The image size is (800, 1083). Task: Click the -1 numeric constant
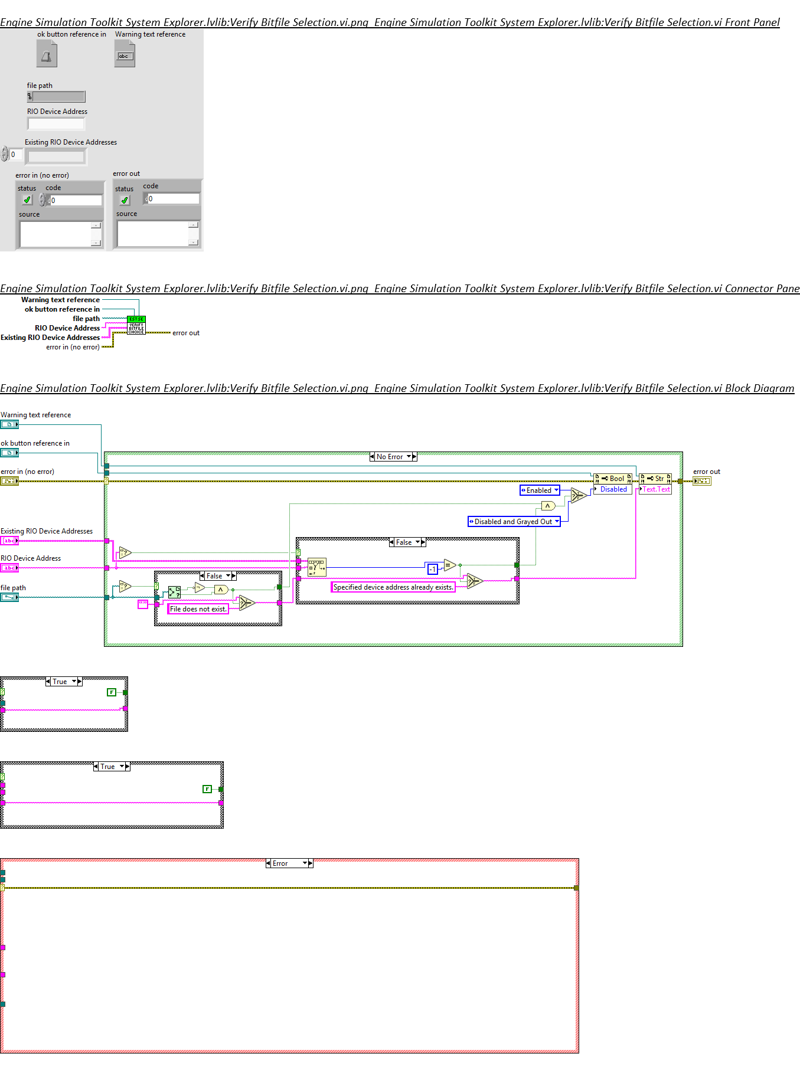point(433,570)
